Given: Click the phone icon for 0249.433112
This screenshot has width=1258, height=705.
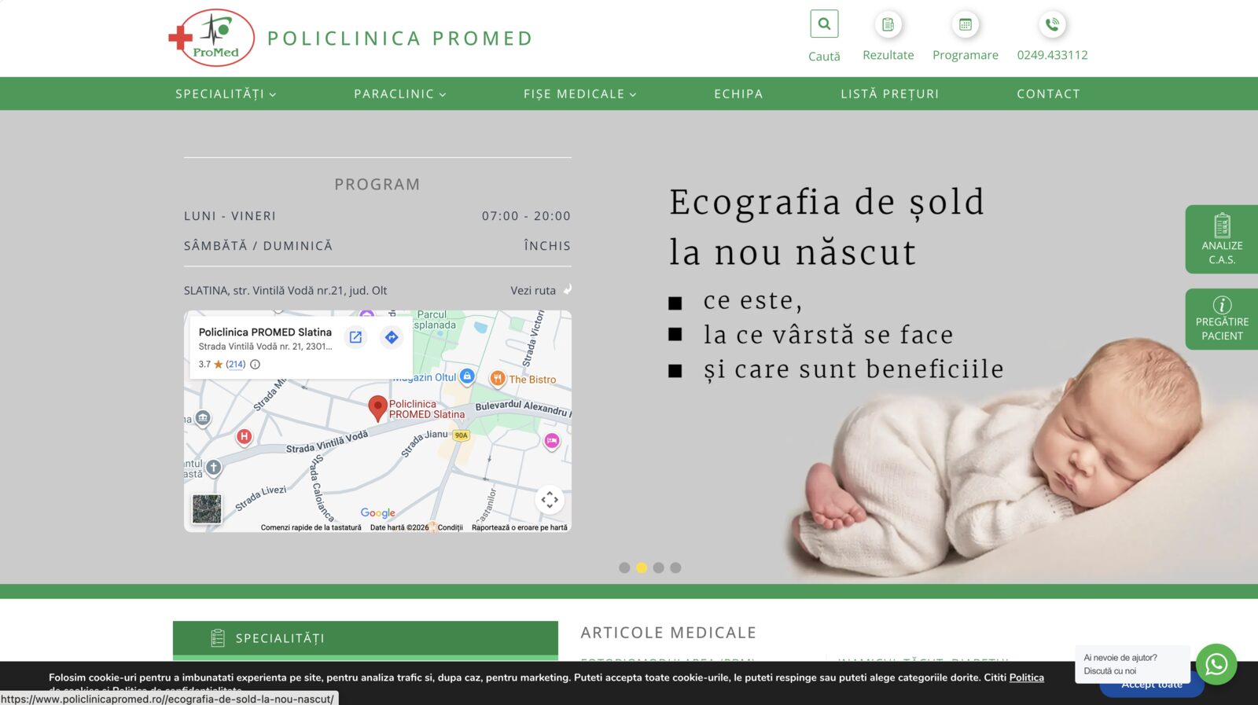Looking at the screenshot, I should click(1052, 24).
